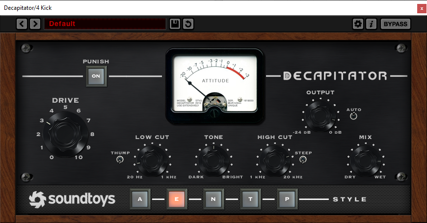
Task: Click the Decapitator/4 Kick window title
Action: (x=28, y=8)
